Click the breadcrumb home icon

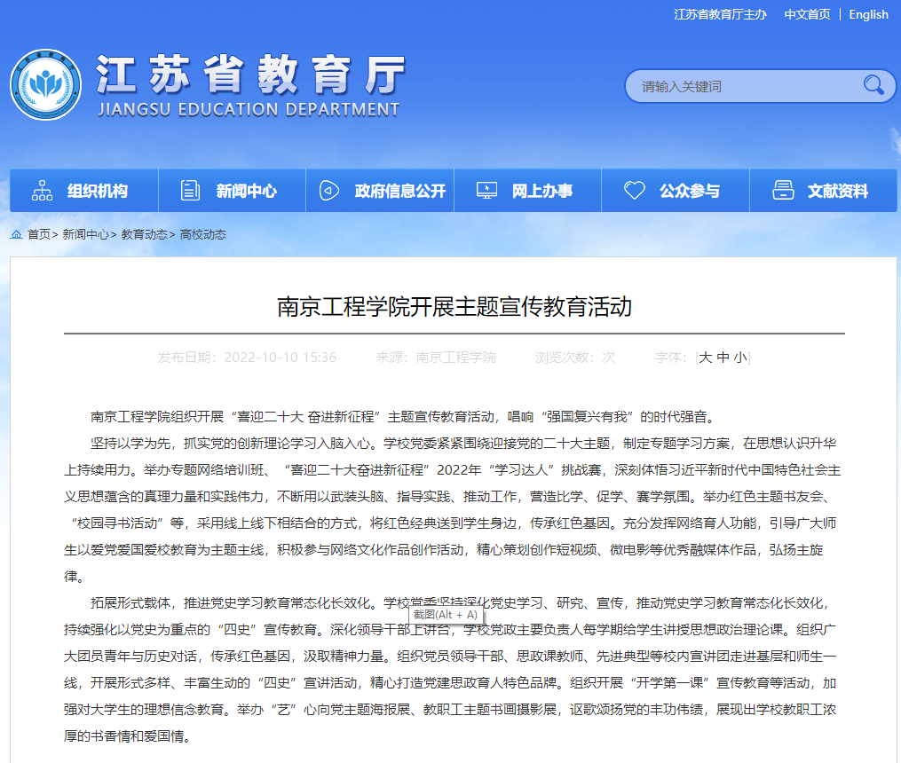coord(16,234)
